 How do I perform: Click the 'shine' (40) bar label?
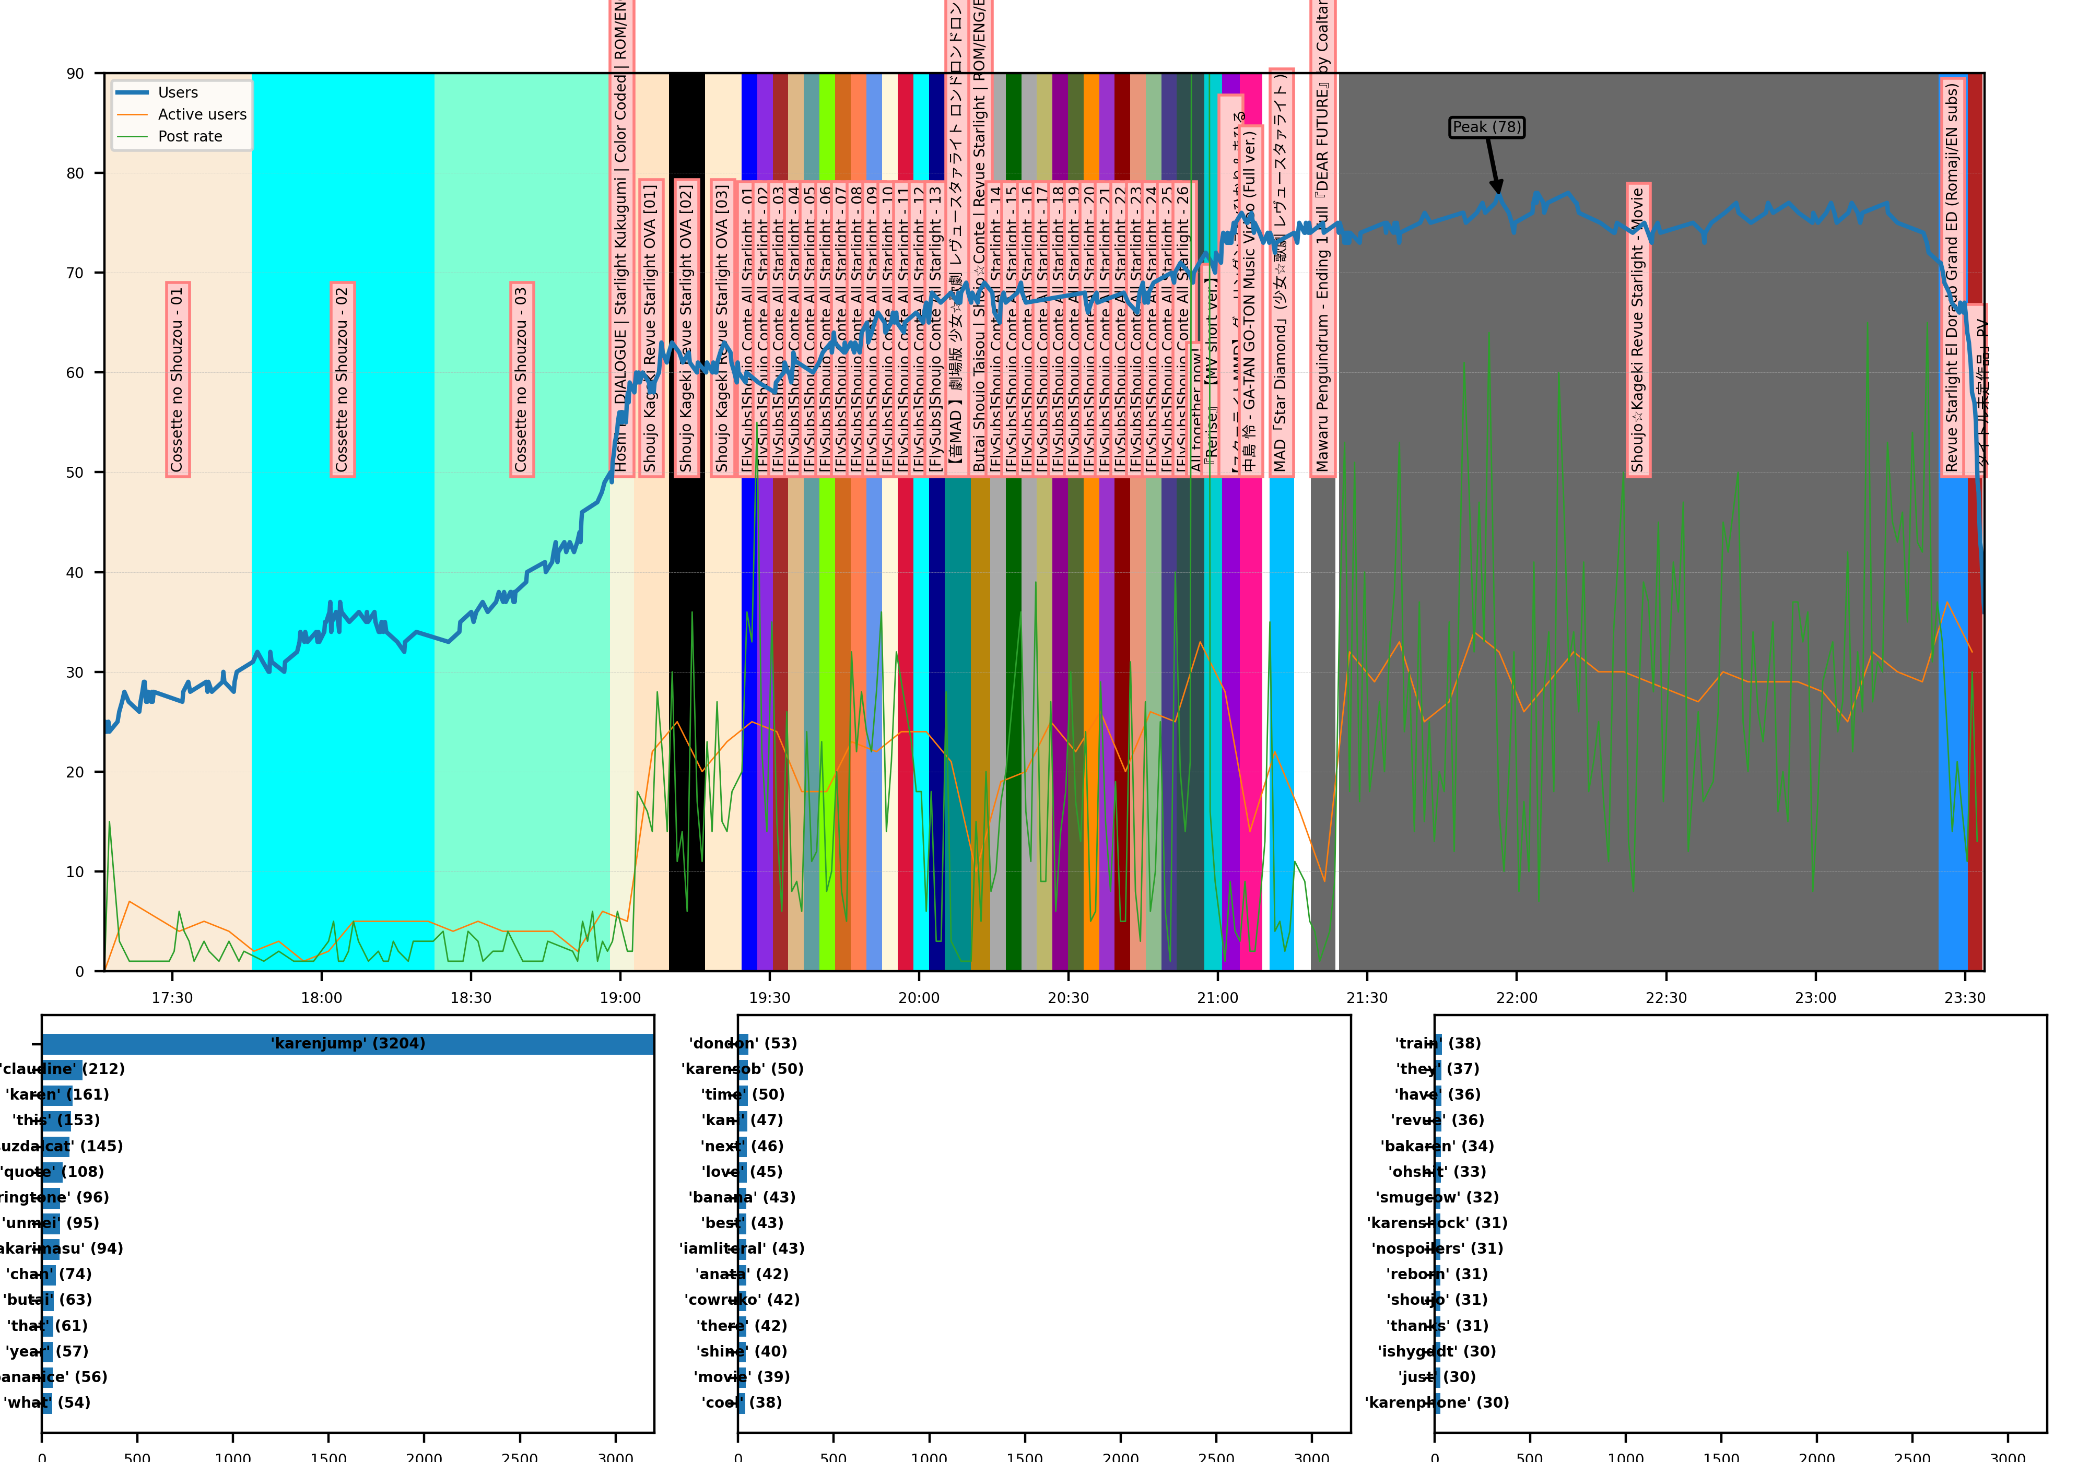pos(742,1351)
